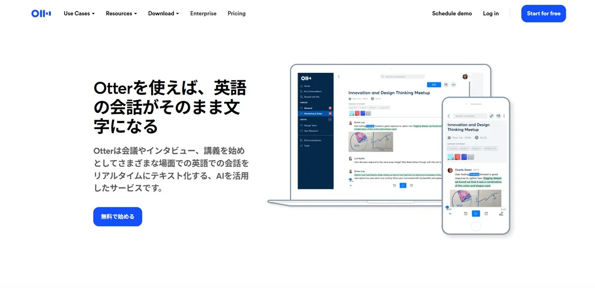This screenshot has width=595, height=288.
Task: Click the vertical dots menu on the phone mockup
Action: point(504,116)
